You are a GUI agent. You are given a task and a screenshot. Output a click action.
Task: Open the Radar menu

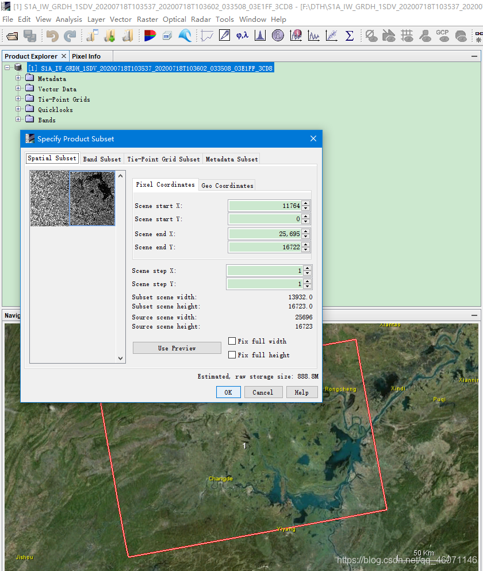tap(201, 19)
